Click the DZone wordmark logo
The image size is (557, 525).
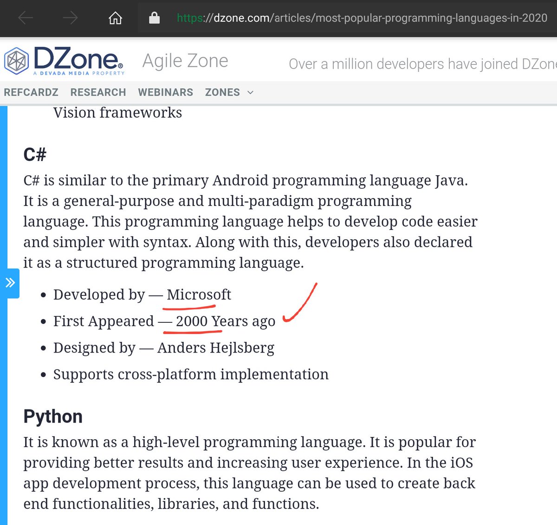click(78, 58)
